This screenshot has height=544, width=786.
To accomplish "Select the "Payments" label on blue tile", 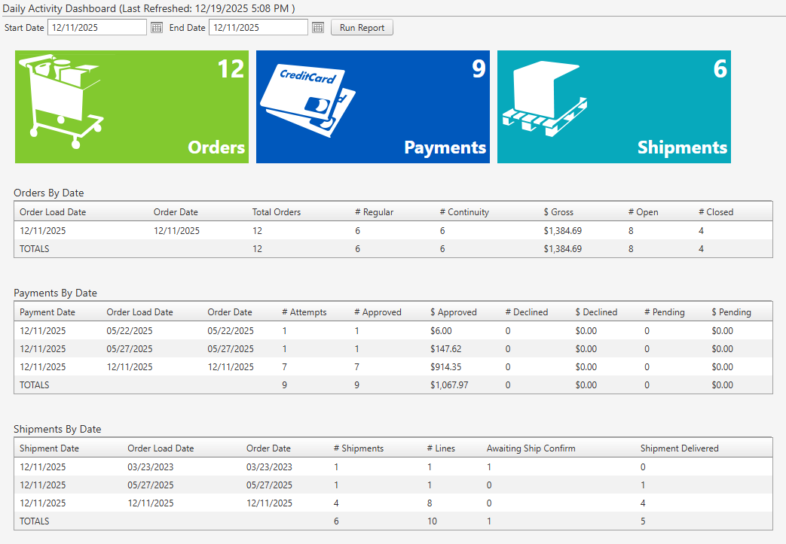I will pos(445,147).
